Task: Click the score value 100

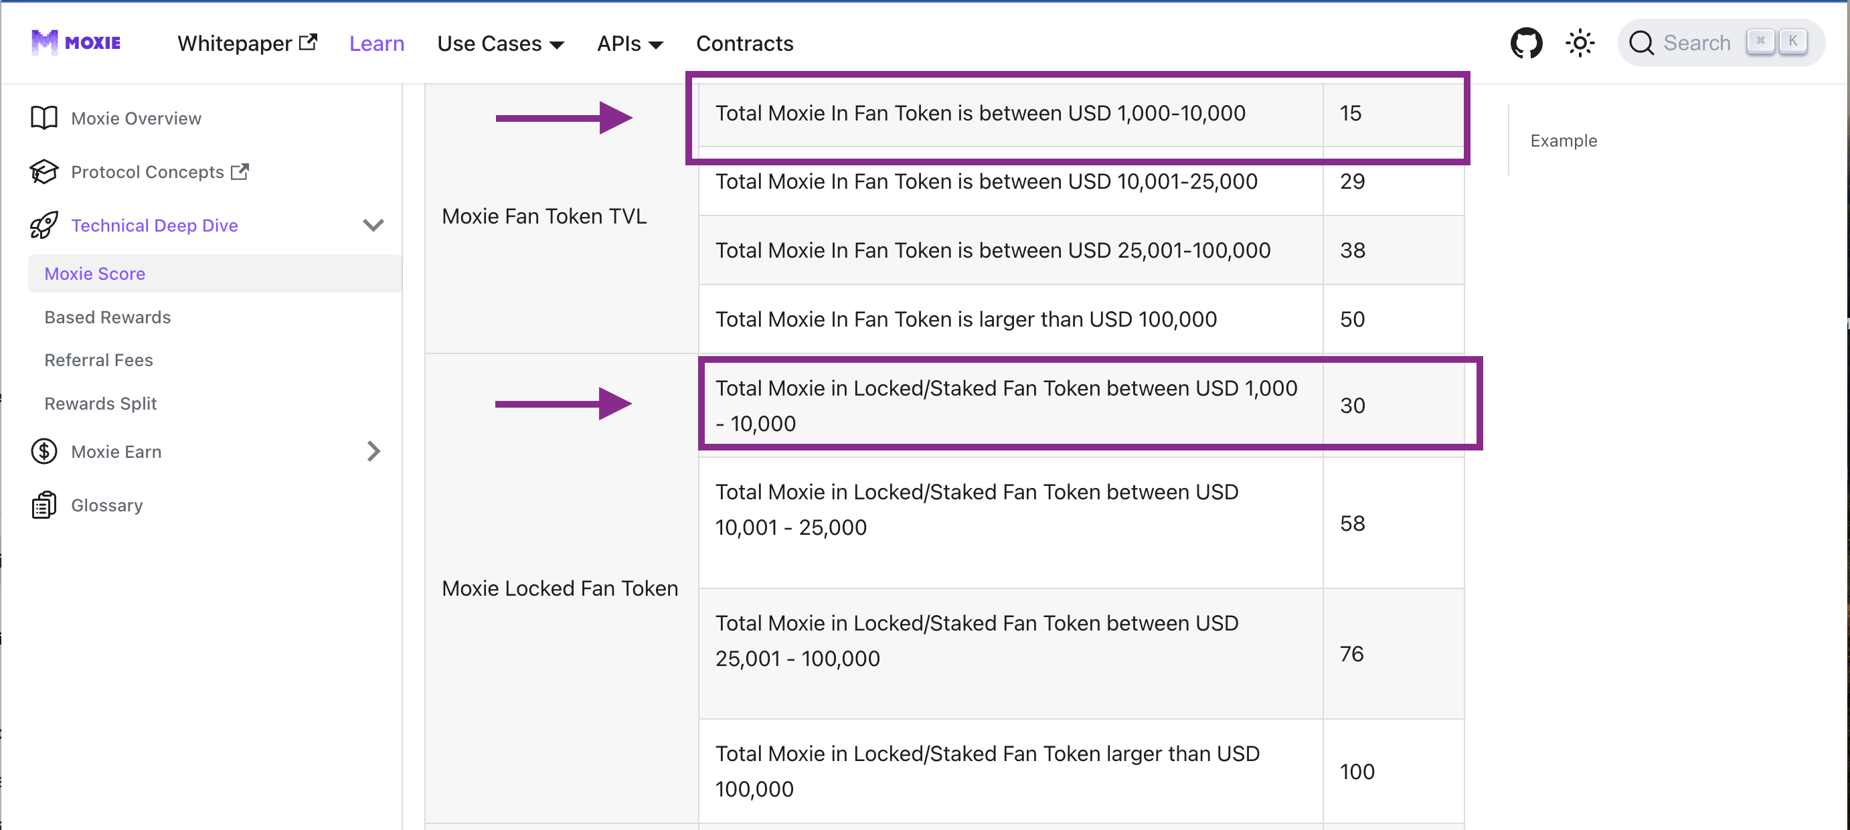Action: click(x=1357, y=771)
